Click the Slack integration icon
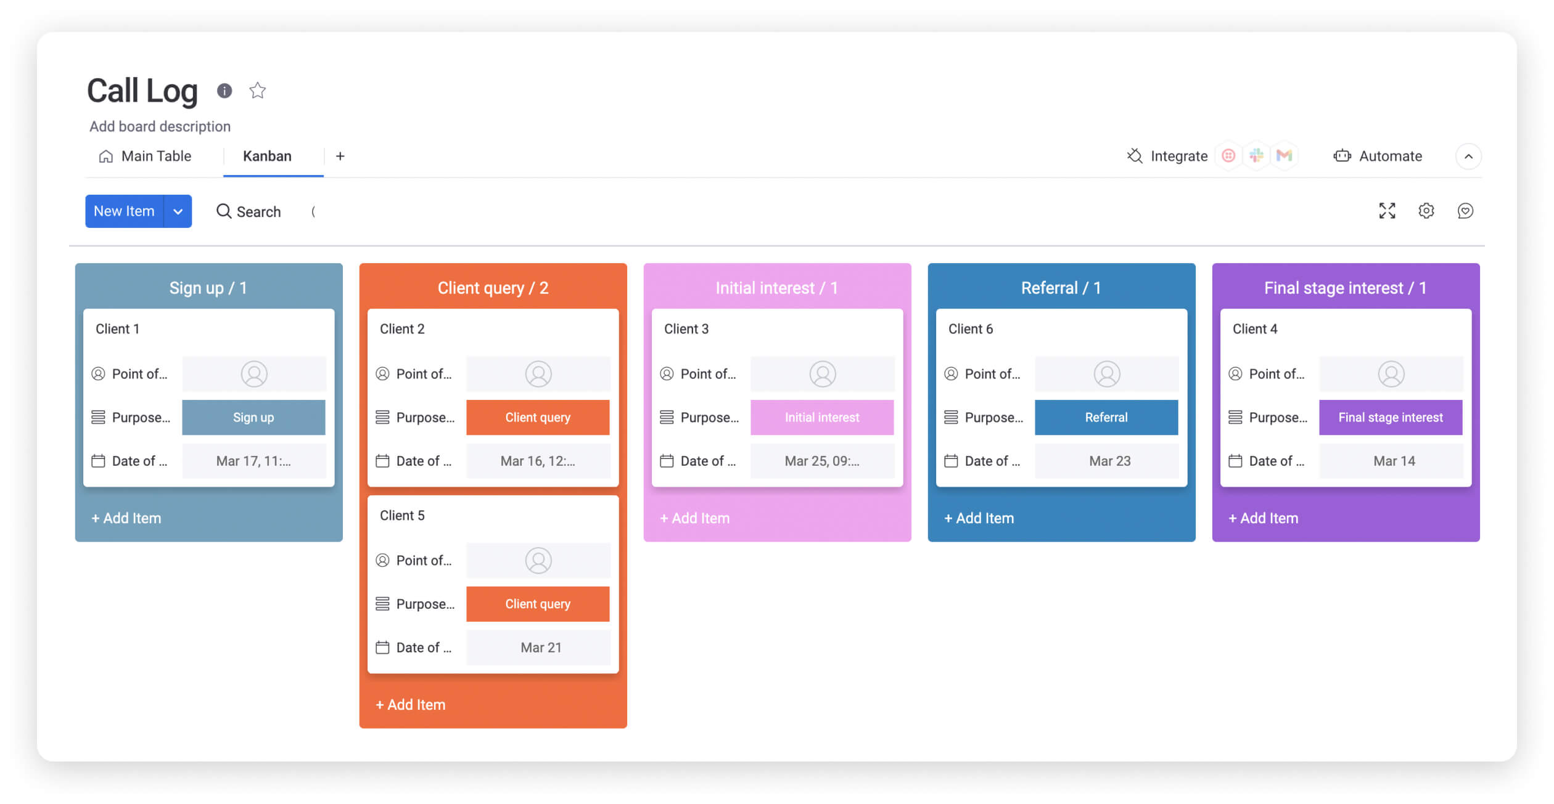This screenshot has width=1554, height=804. (x=1256, y=156)
